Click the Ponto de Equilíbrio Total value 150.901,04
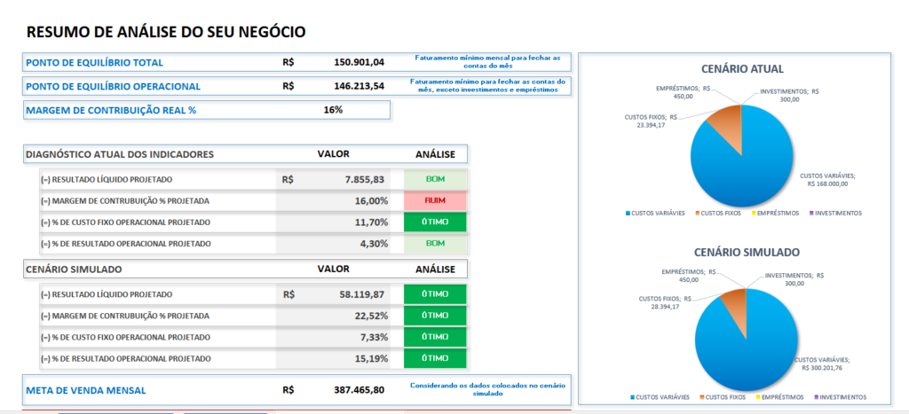Image resolution: width=909 pixels, height=414 pixels. pyautogui.click(x=359, y=62)
